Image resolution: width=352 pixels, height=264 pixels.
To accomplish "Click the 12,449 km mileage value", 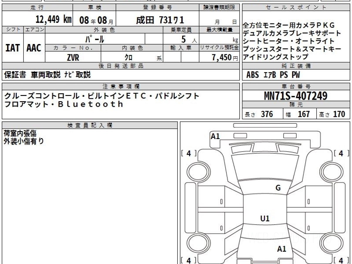I will coord(54,20).
